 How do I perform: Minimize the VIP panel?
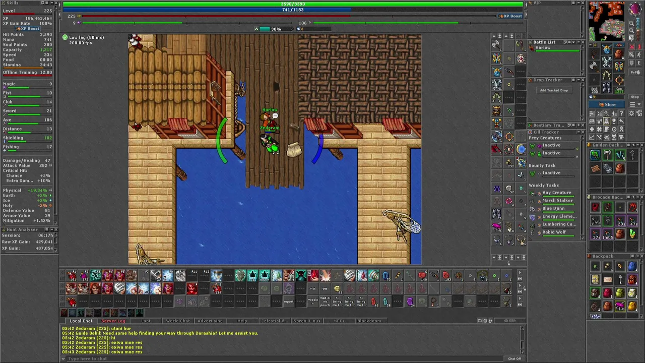tap(578, 3)
